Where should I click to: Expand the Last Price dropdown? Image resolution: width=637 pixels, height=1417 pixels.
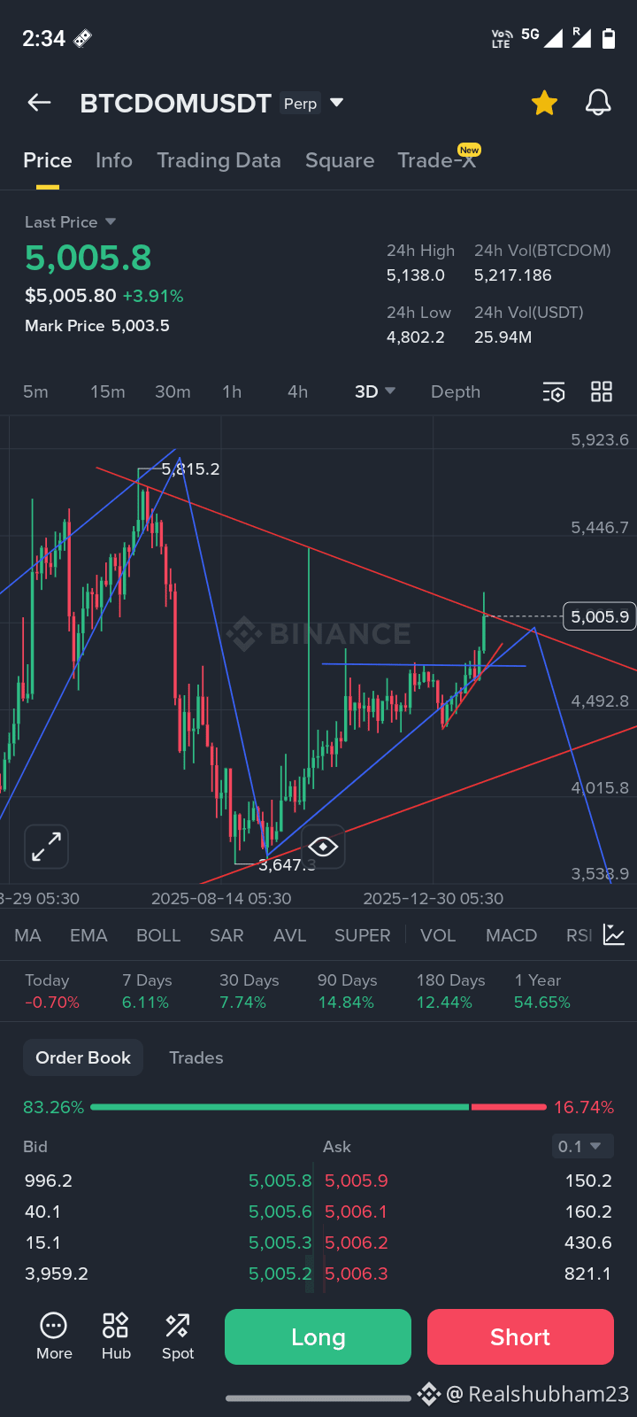71,221
